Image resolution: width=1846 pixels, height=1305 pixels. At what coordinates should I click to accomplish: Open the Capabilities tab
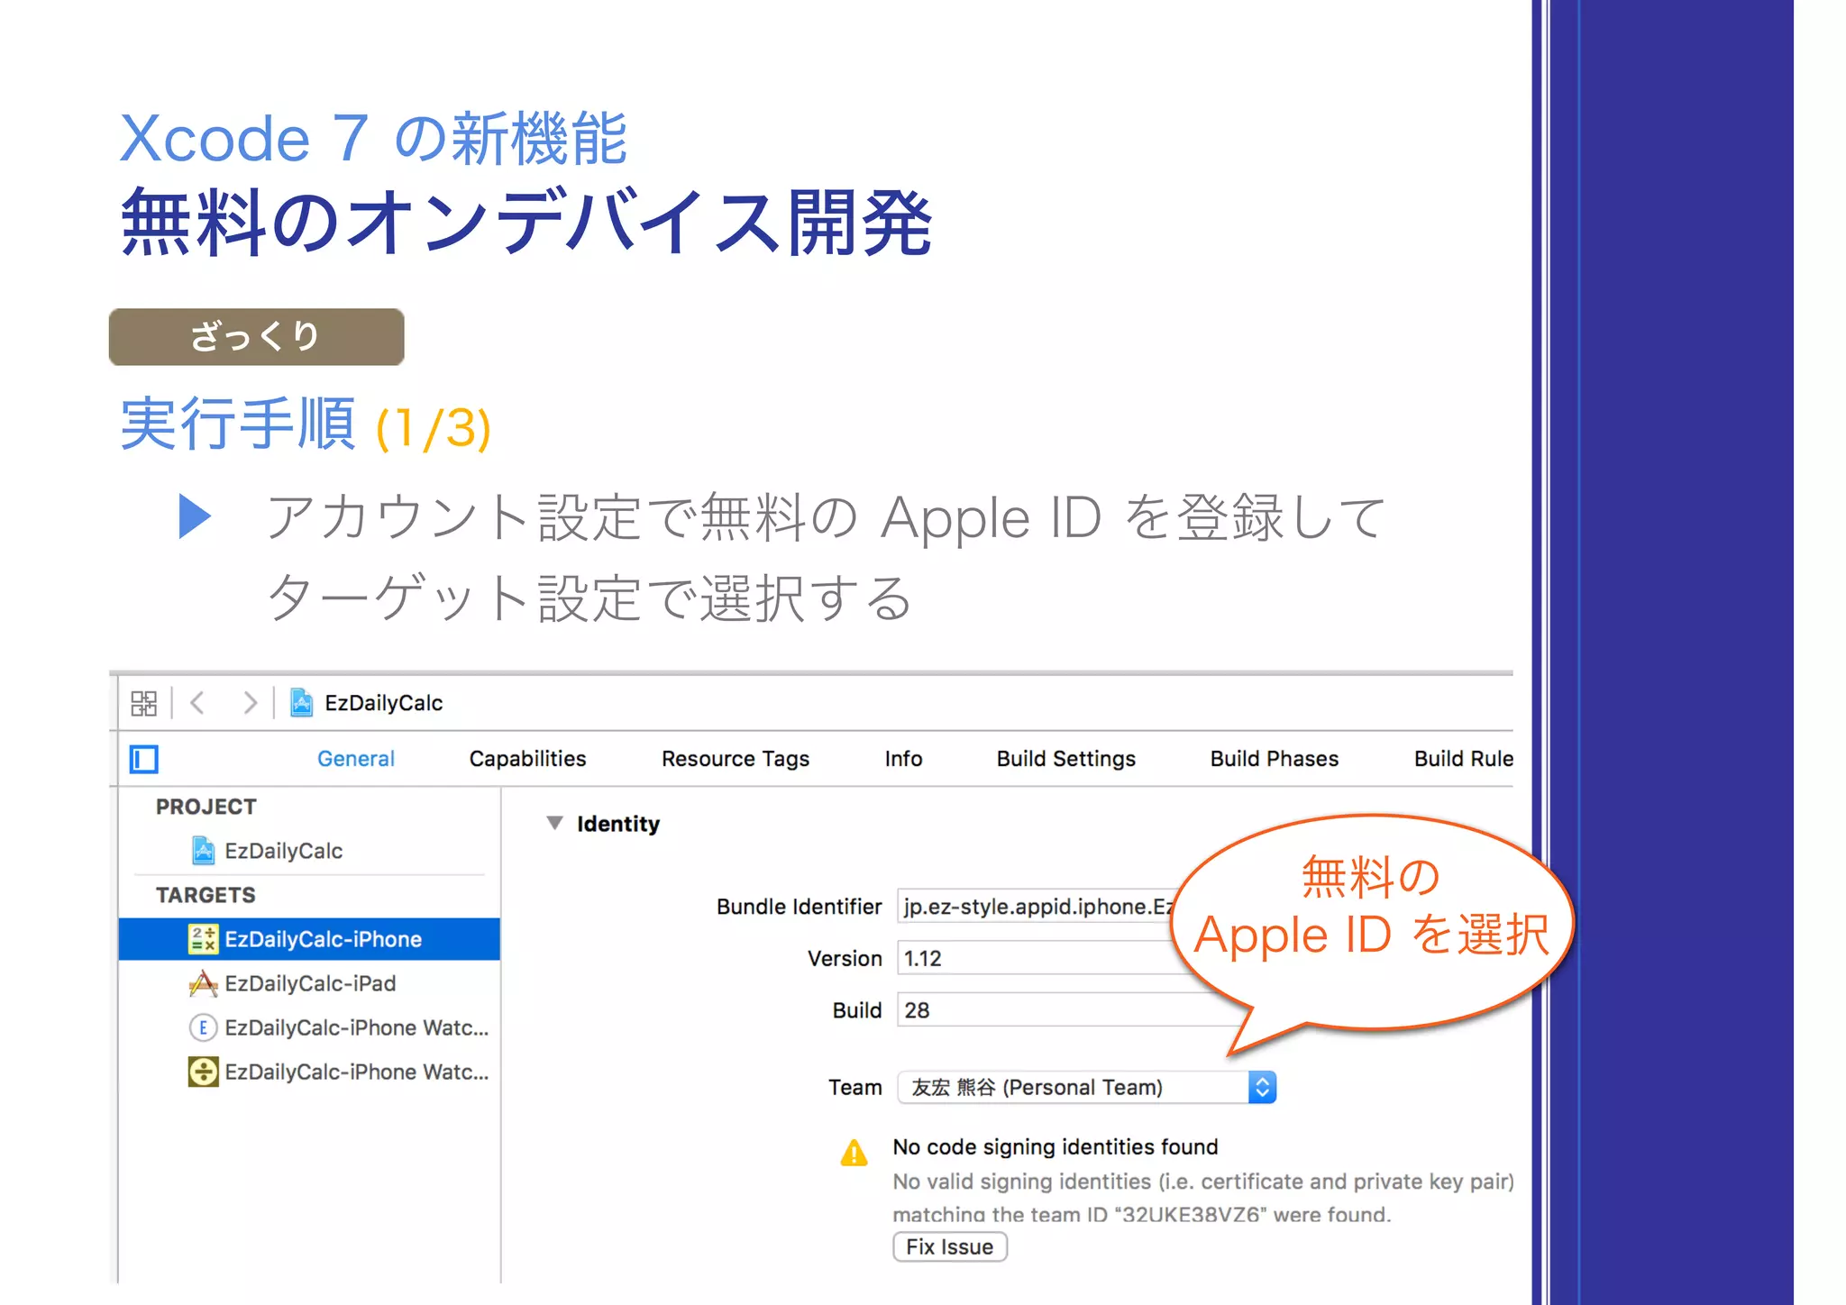[x=527, y=759]
